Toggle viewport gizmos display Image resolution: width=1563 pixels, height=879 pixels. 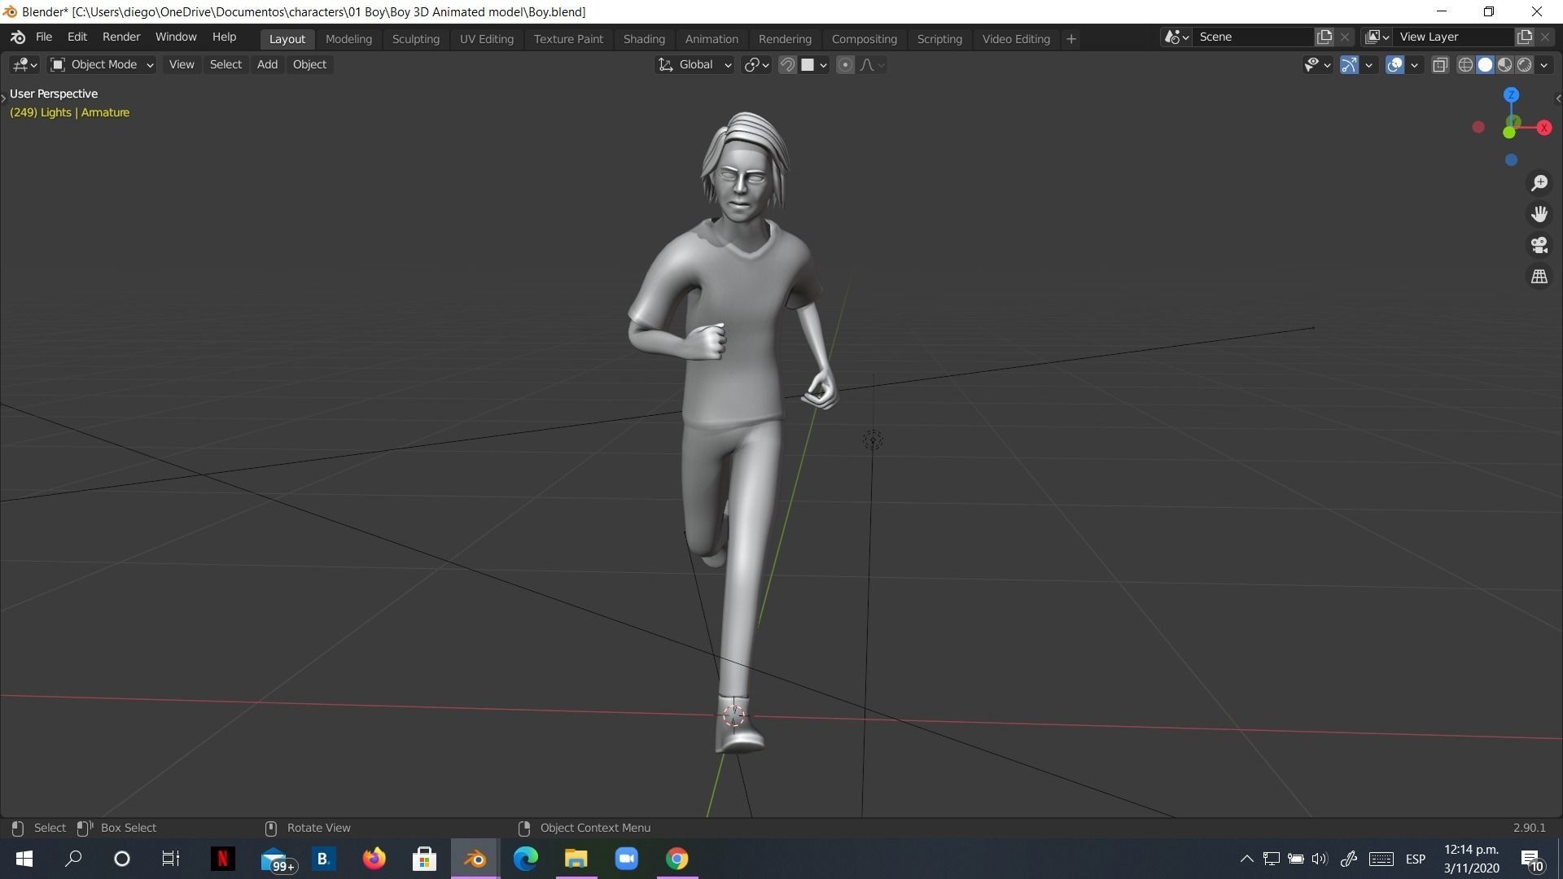(x=1349, y=65)
